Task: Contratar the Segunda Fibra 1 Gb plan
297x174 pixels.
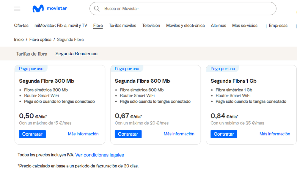Action: coord(224,134)
